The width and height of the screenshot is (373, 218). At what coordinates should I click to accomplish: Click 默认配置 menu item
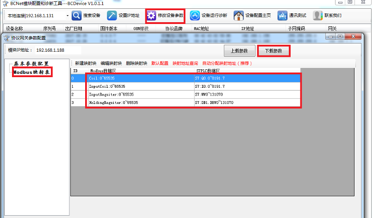pos(160,63)
